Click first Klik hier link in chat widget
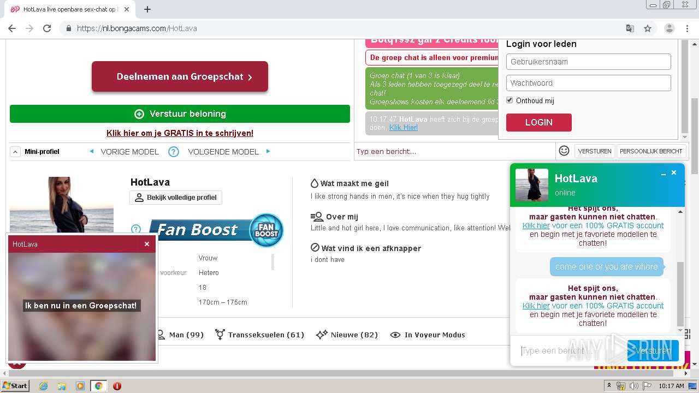Viewport: 699px width, 393px height. (536, 225)
